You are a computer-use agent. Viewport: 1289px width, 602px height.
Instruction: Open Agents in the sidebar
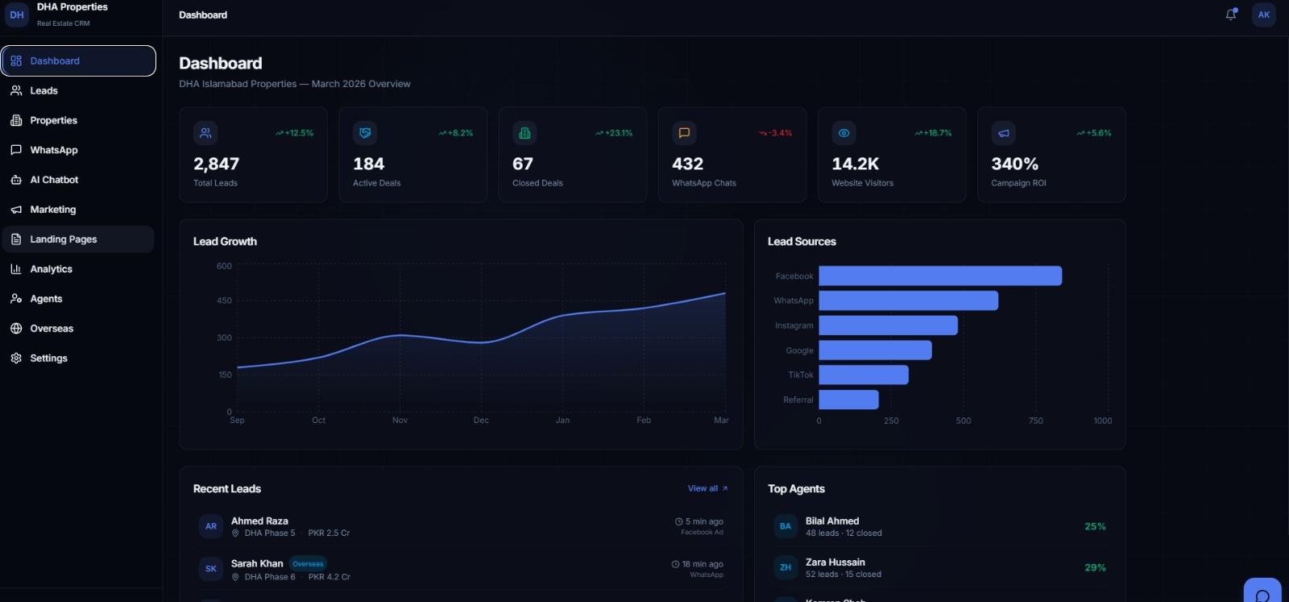78,299
